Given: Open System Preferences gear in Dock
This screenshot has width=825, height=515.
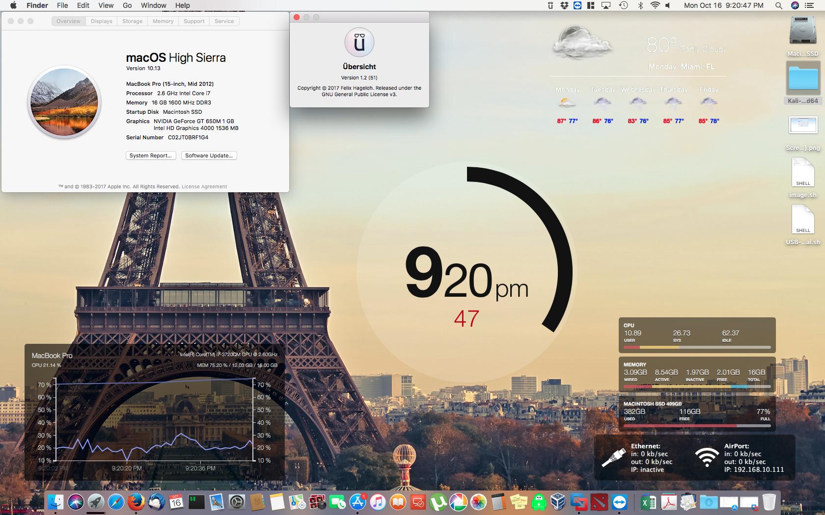Looking at the screenshot, I should coord(237,502).
